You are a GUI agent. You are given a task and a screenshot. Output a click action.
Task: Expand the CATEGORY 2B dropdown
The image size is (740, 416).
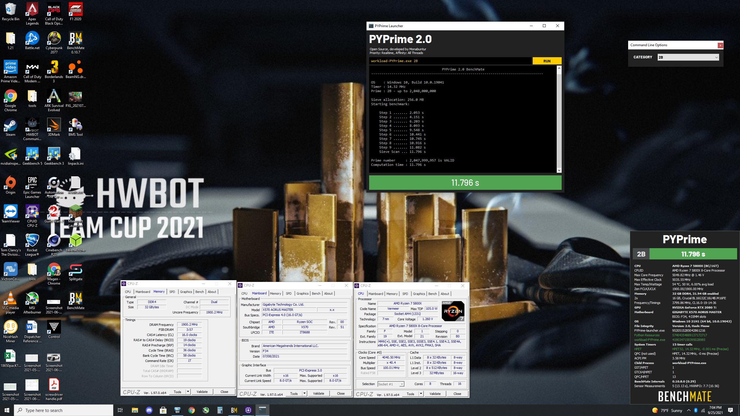(688, 57)
